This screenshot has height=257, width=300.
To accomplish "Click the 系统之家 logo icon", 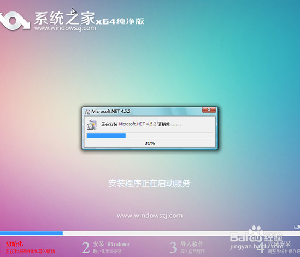I will pyautogui.click(x=15, y=21).
